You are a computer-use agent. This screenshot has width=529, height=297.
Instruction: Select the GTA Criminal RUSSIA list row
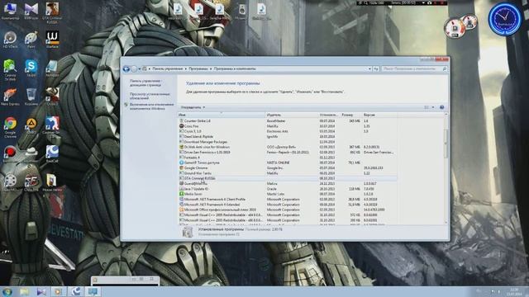click(x=288, y=178)
